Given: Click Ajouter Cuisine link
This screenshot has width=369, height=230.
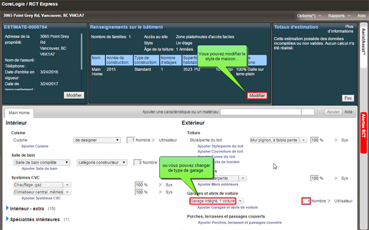Looking at the screenshot, I should tap(35, 146).
